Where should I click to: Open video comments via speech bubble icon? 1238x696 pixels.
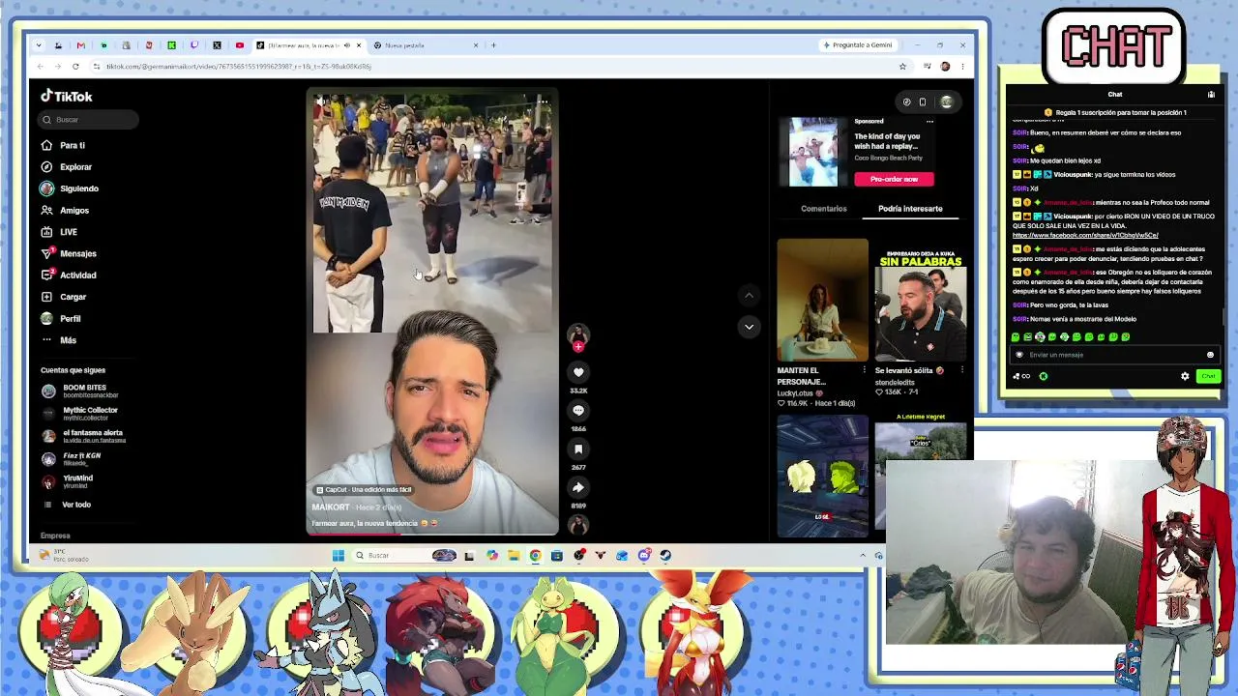pos(578,410)
